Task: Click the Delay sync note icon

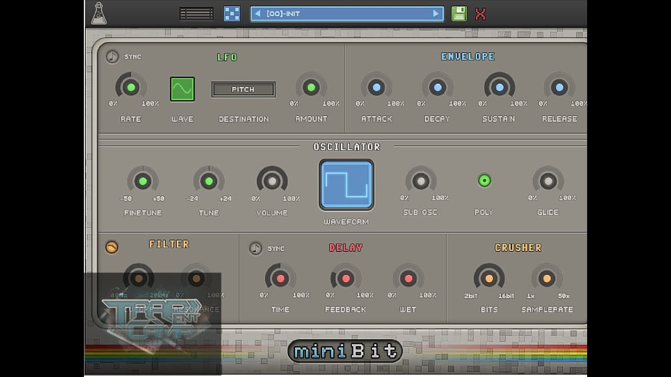Action: pyautogui.click(x=256, y=248)
